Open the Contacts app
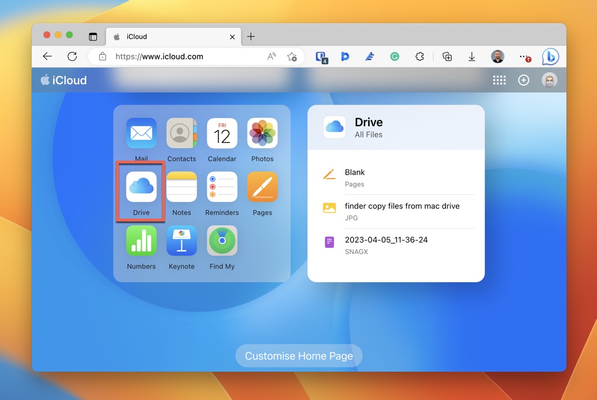The height and width of the screenshot is (400, 597). click(x=181, y=134)
